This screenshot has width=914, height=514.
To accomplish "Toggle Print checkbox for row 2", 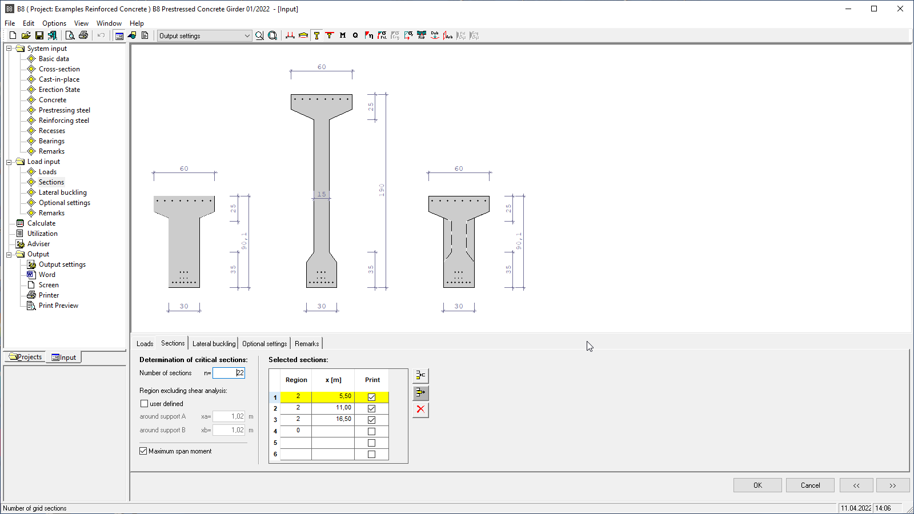I will (x=371, y=408).
